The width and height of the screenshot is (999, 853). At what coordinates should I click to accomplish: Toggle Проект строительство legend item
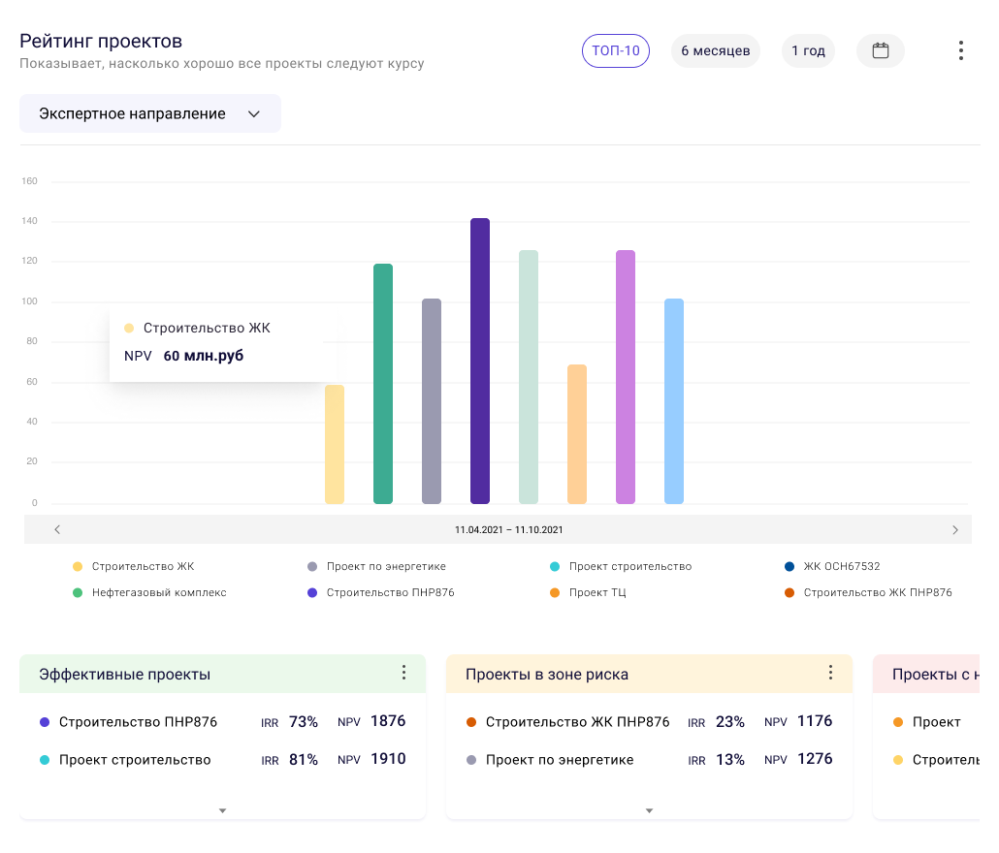coord(621,566)
